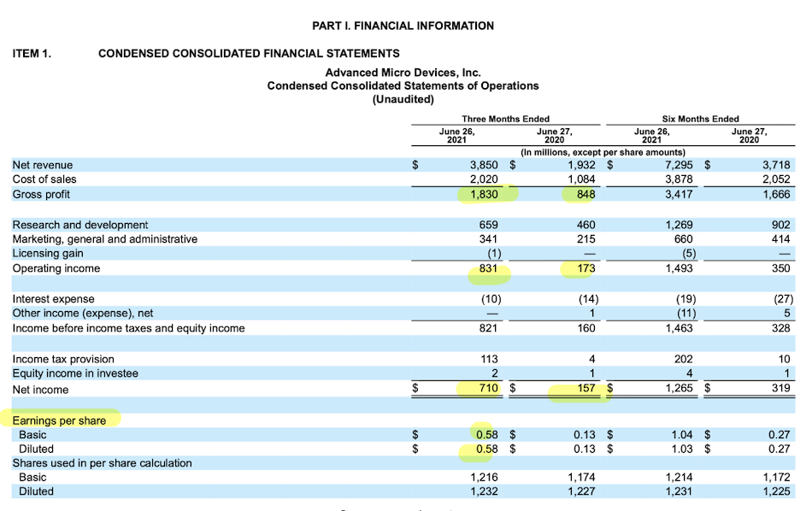812x511 pixels.
Task: Click gross profit value 3,417
Action: pyautogui.click(x=679, y=195)
